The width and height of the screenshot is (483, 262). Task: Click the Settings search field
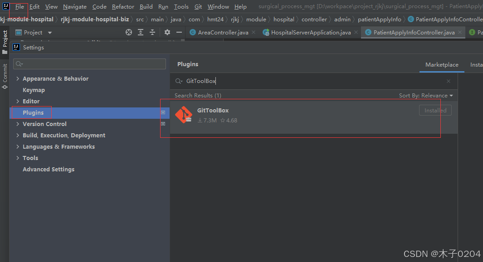click(89, 64)
